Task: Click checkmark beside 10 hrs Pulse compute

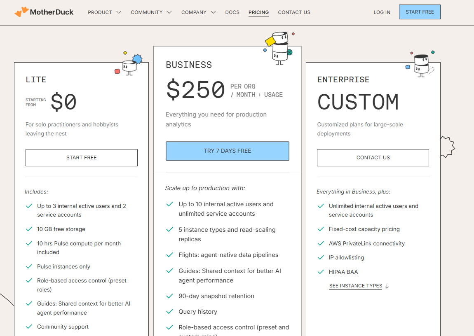Action: click(29, 244)
